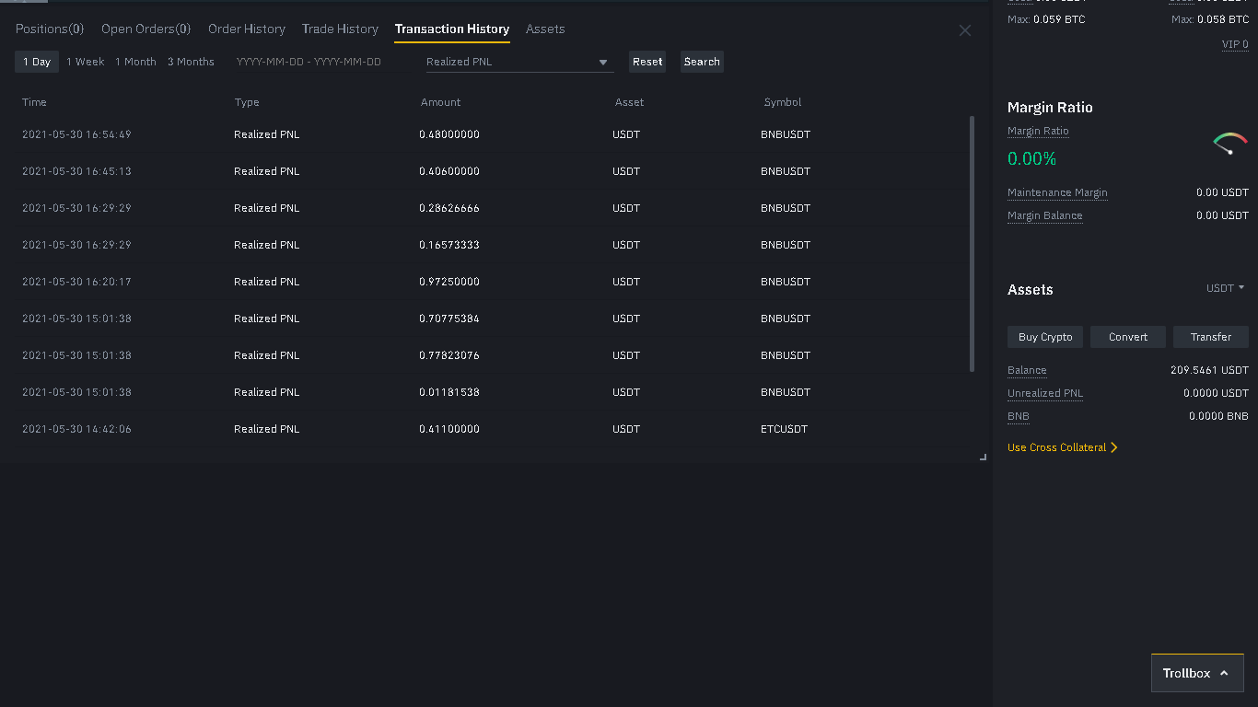The width and height of the screenshot is (1258, 707).
Task: Click amount 0.97250000
Action: click(x=449, y=282)
